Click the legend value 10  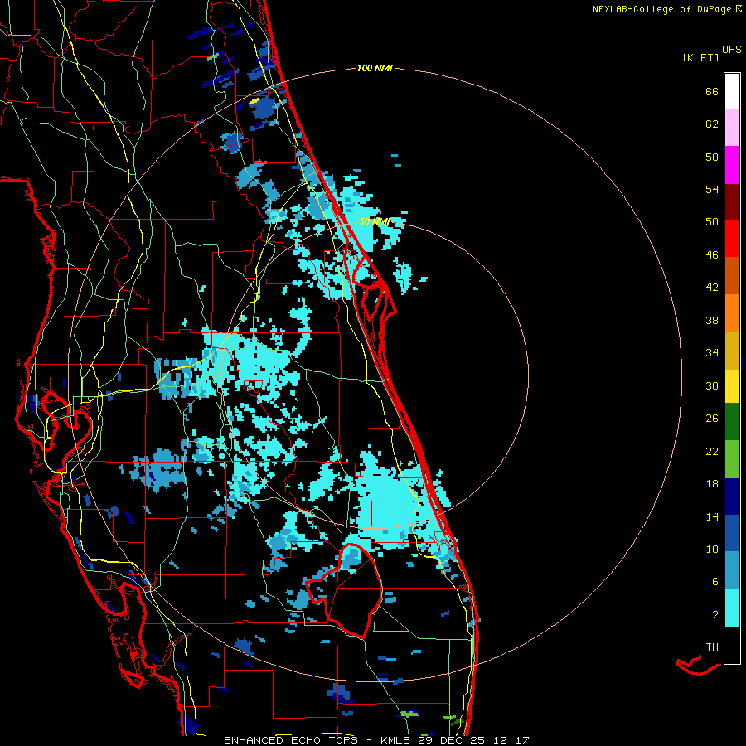tap(712, 549)
